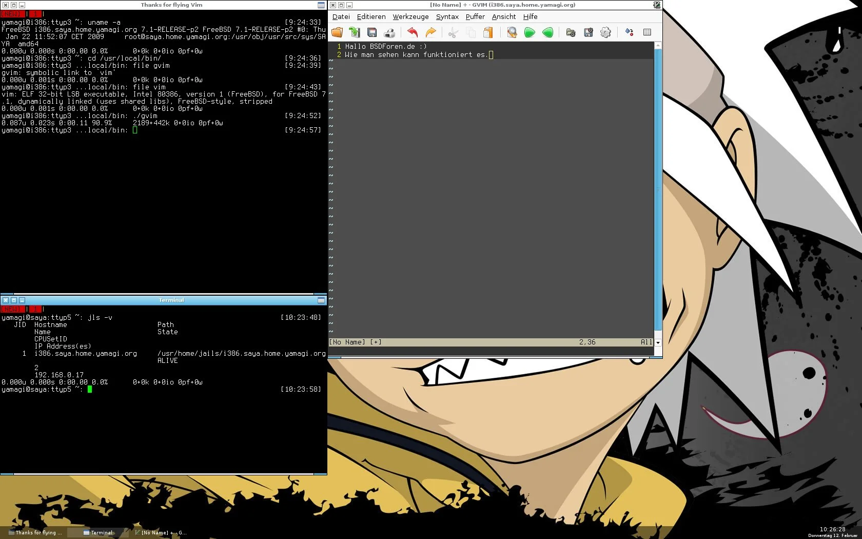The height and width of the screenshot is (539, 862).
Task: Open Find and Replace magnifier icon
Action: (x=512, y=32)
